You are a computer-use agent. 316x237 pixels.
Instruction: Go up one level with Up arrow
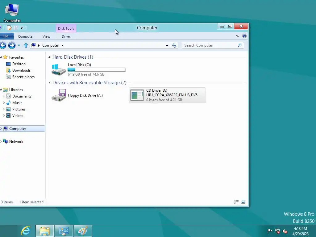[26, 45]
